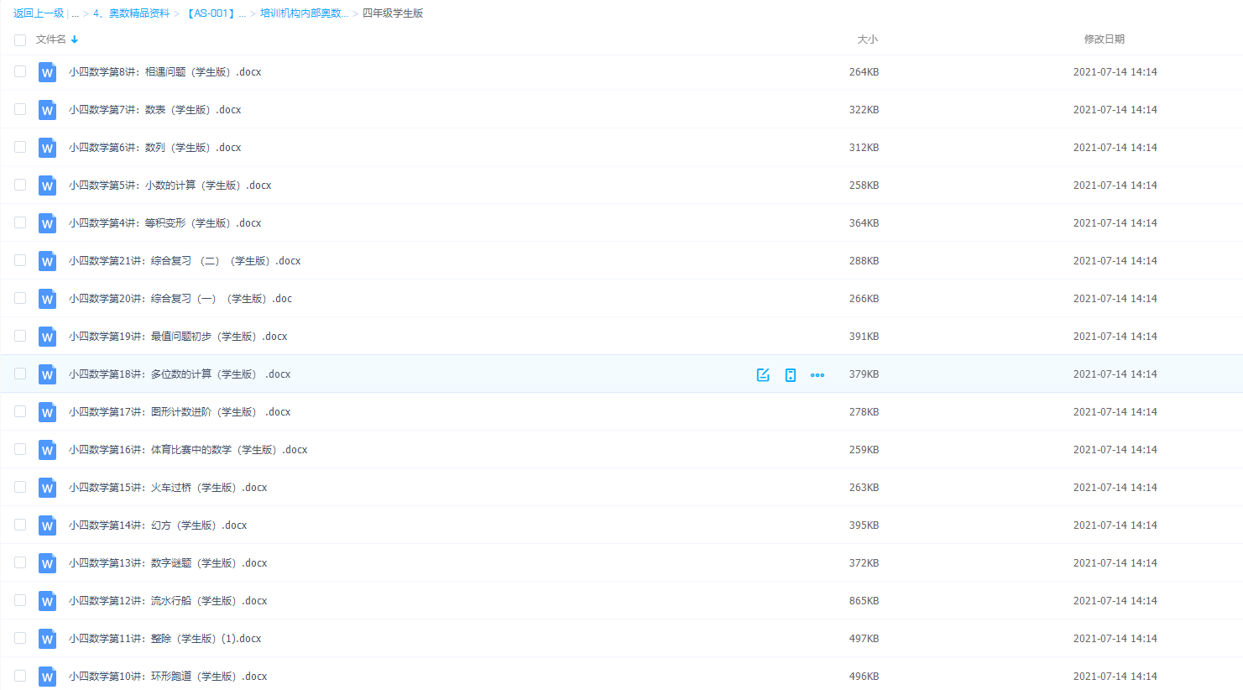Screen dimensions: 1243x690
Task: Click the edit icon on the 第18讲 row
Action: [x=763, y=375]
